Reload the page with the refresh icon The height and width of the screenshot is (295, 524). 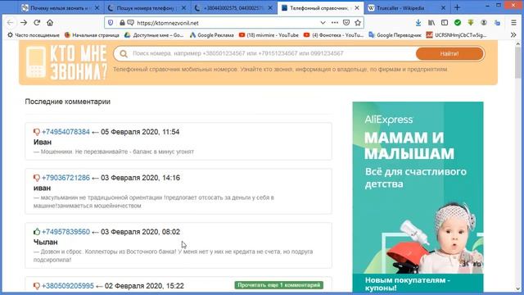coord(37,23)
